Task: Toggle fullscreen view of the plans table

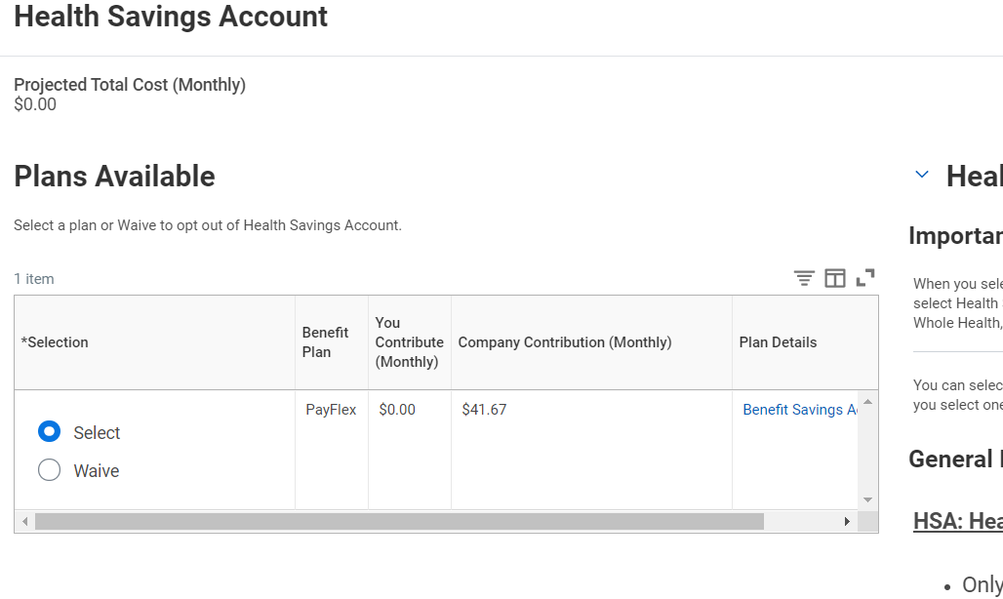Action: pos(865,278)
